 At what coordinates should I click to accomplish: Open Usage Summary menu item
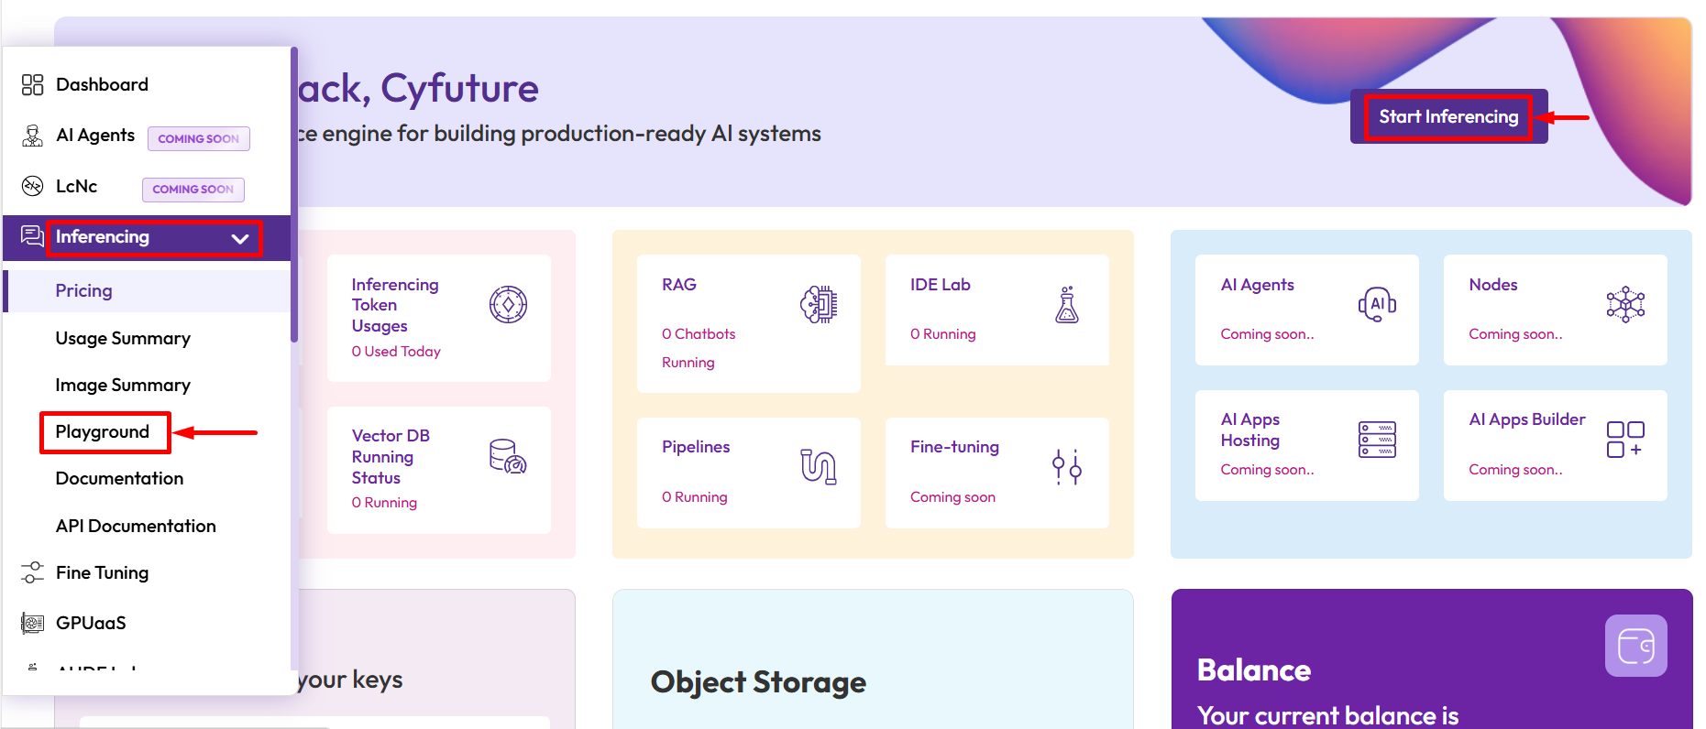[x=123, y=339]
